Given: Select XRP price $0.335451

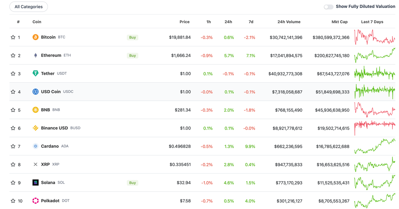Looking at the screenshot, I should tap(180, 165).
